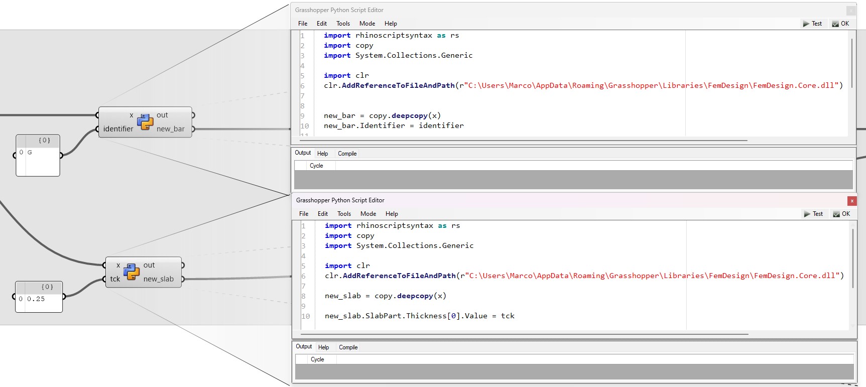866x387 pixels.
Task: Click the new_slab output parameter
Action: click(158, 279)
